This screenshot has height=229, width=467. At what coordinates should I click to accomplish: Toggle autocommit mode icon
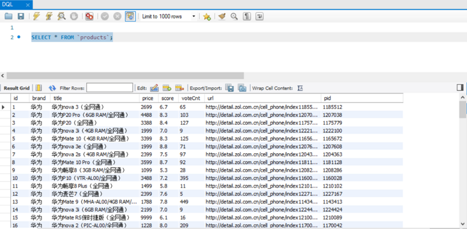point(130,17)
